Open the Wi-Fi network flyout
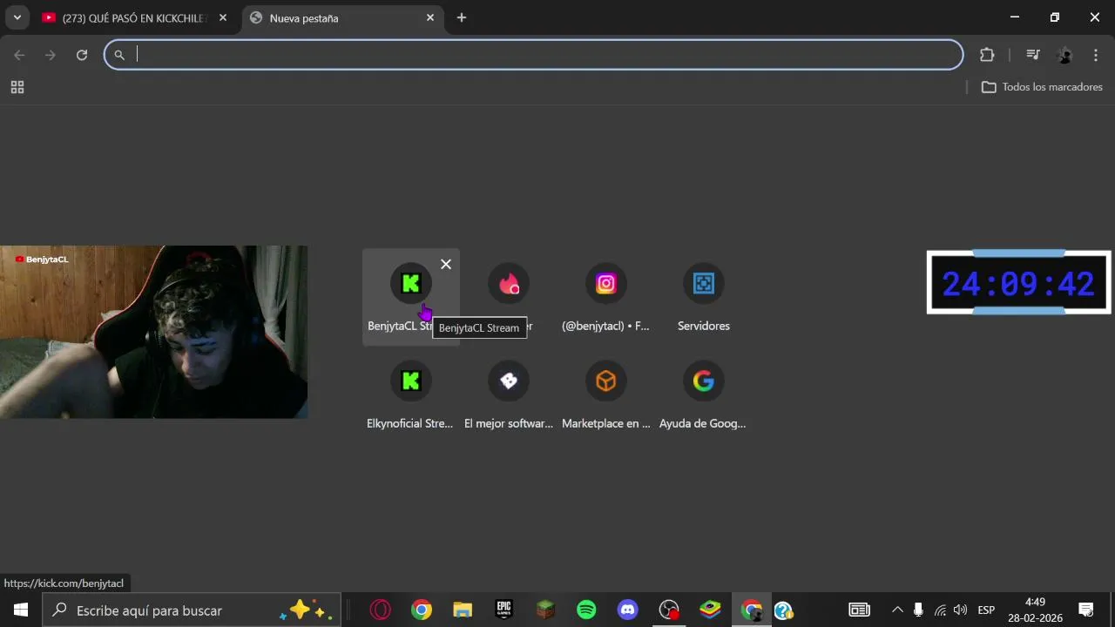 click(940, 610)
